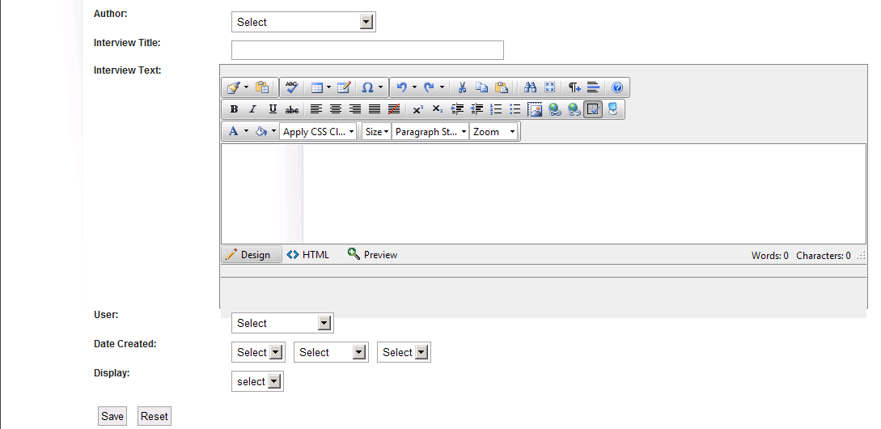Toggle the numbered list
The width and height of the screenshot is (881, 429).
[496, 109]
